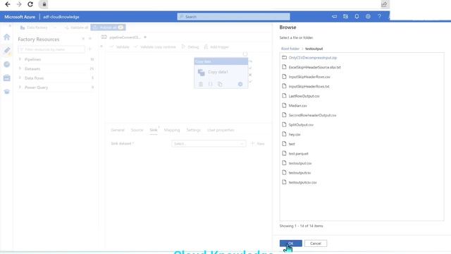
Task: Open the notifications bell
Action: (357, 17)
